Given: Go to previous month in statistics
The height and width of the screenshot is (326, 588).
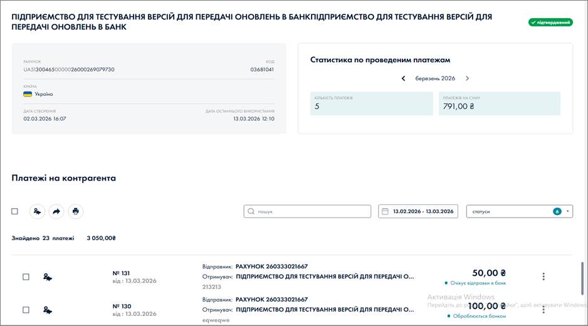Looking at the screenshot, I should (404, 78).
